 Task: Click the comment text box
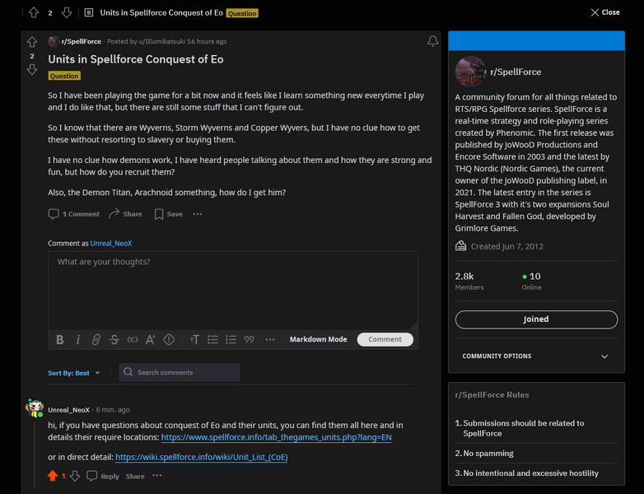[232, 288]
